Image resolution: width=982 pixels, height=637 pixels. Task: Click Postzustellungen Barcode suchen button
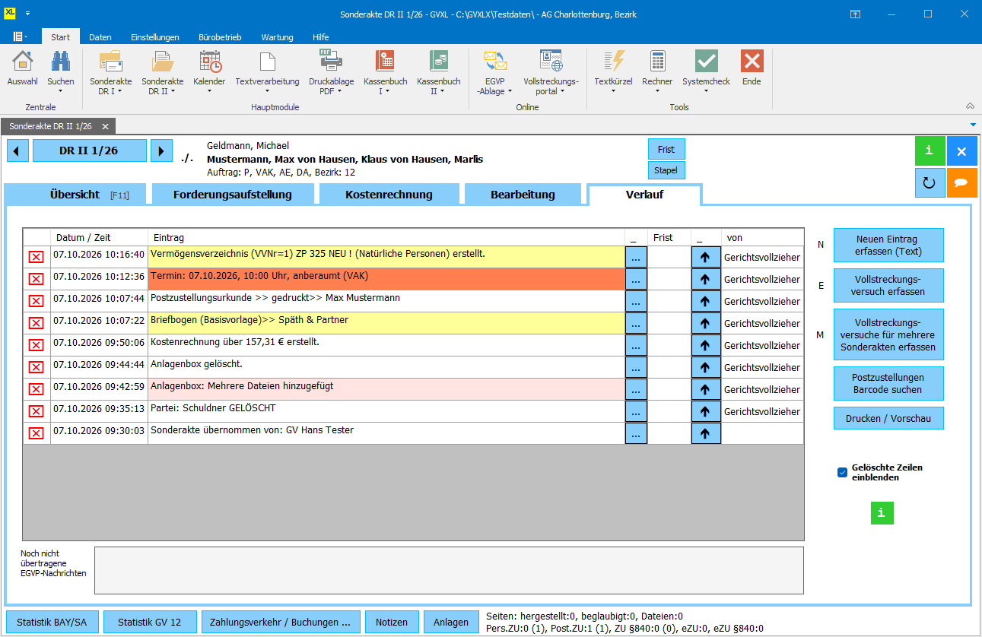pyautogui.click(x=888, y=383)
